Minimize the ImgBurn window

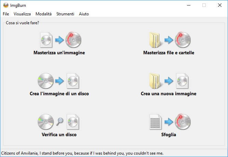click(188, 5)
